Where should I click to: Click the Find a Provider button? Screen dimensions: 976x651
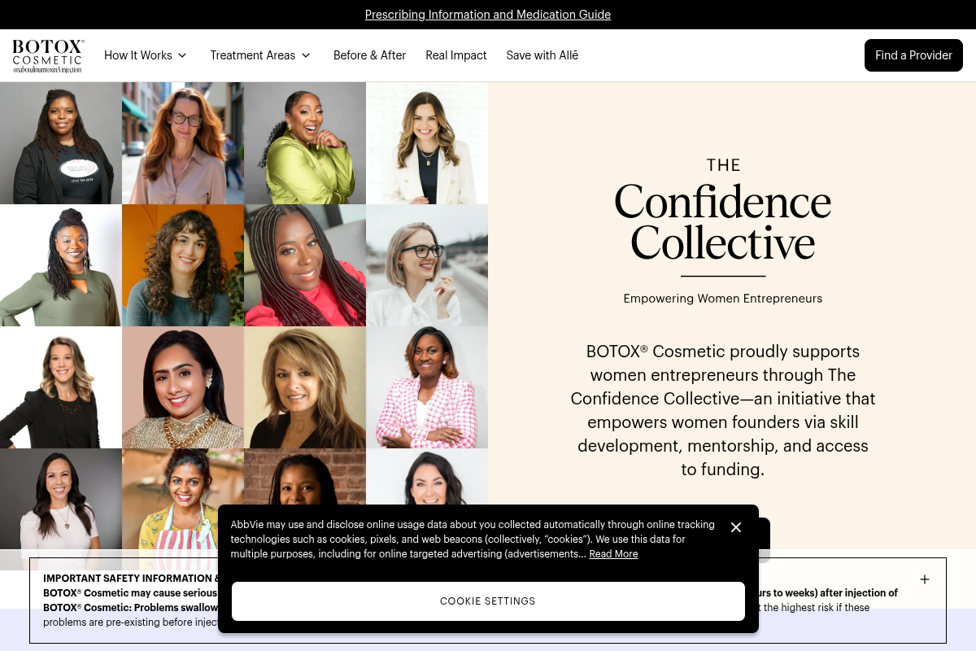point(913,55)
